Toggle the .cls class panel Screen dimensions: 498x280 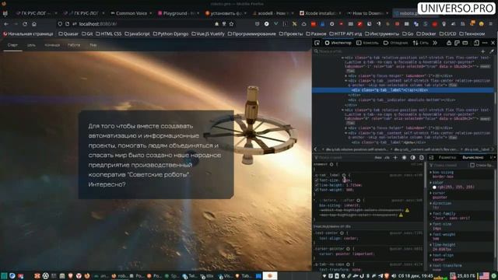[x=387, y=157]
